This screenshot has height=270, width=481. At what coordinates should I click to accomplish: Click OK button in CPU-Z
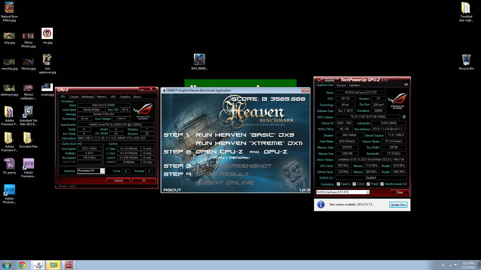point(144,180)
